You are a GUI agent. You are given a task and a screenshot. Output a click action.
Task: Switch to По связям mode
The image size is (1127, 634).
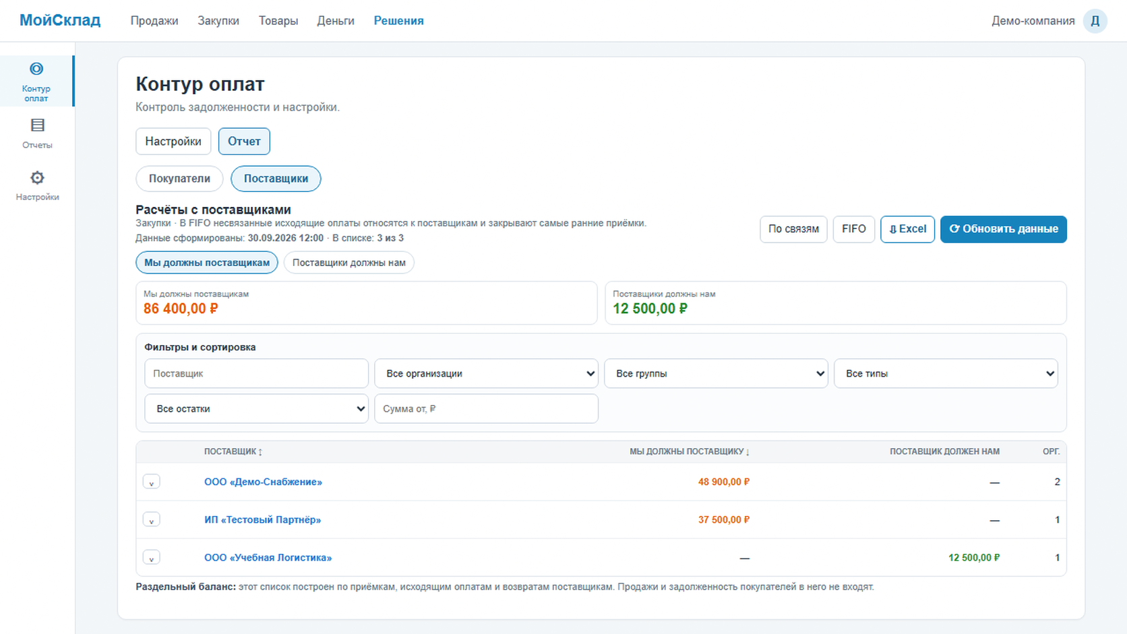(x=793, y=229)
